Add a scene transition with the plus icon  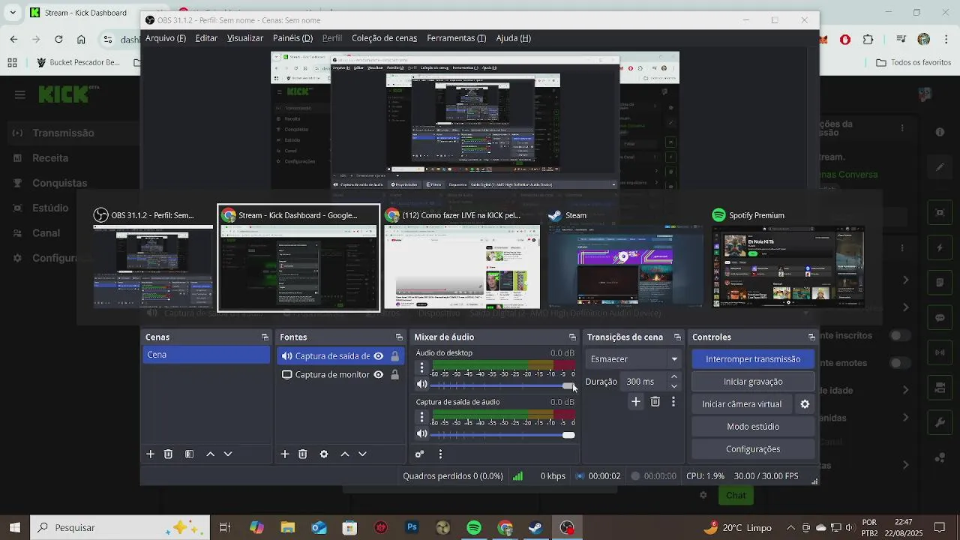635,402
